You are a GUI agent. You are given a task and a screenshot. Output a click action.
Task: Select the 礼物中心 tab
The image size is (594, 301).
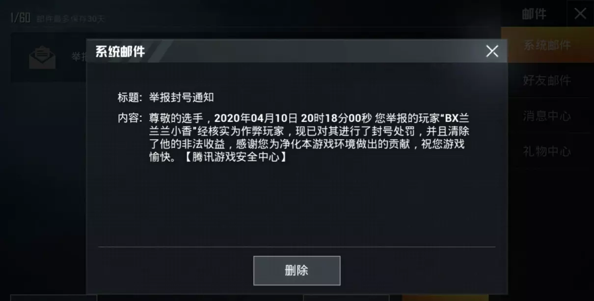547,151
